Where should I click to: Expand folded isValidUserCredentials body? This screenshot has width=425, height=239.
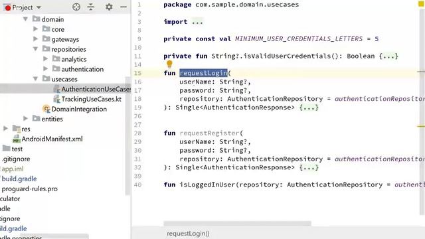[388, 56]
